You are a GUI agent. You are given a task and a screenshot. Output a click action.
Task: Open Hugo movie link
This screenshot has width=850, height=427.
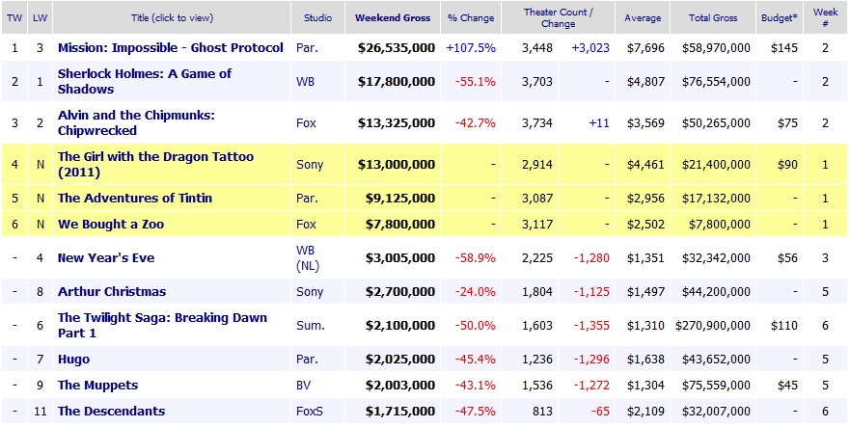click(73, 359)
